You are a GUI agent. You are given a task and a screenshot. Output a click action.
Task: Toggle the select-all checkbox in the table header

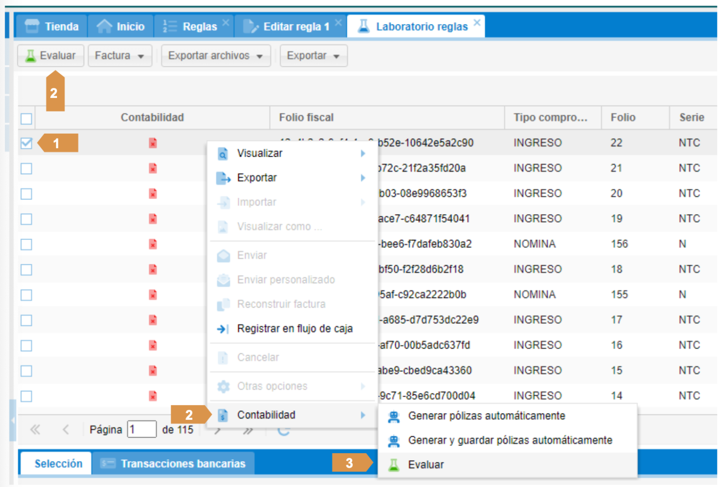pyautogui.click(x=26, y=118)
